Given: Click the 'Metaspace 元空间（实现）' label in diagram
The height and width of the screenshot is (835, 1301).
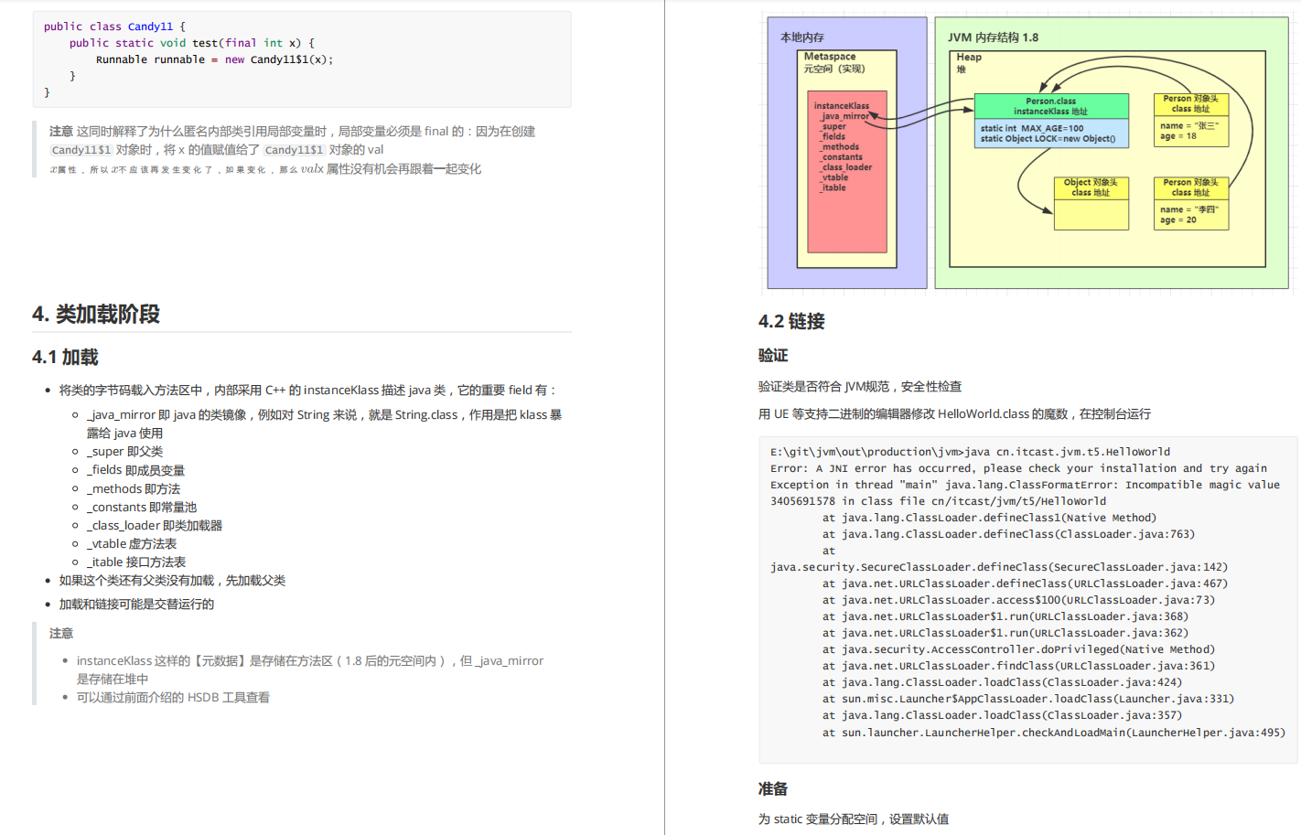Looking at the screenshot, I should click(x=833, y=62).
